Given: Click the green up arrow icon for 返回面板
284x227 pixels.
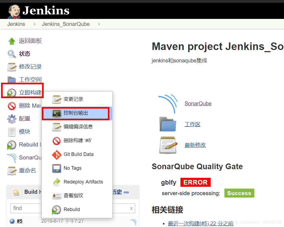Looking at the screenshot, I should click(x=12, y=41).
